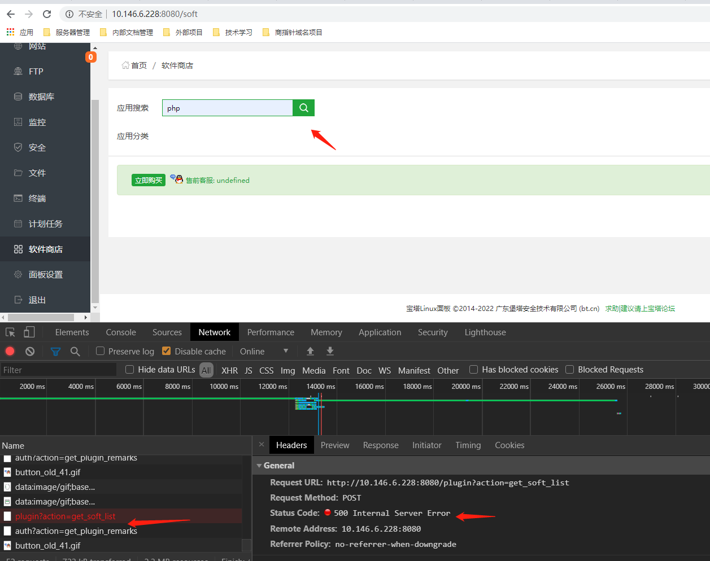Click the sidebar vertical scrollbar
Viewport: 710px width, 561px height.
tap(95, 201)
